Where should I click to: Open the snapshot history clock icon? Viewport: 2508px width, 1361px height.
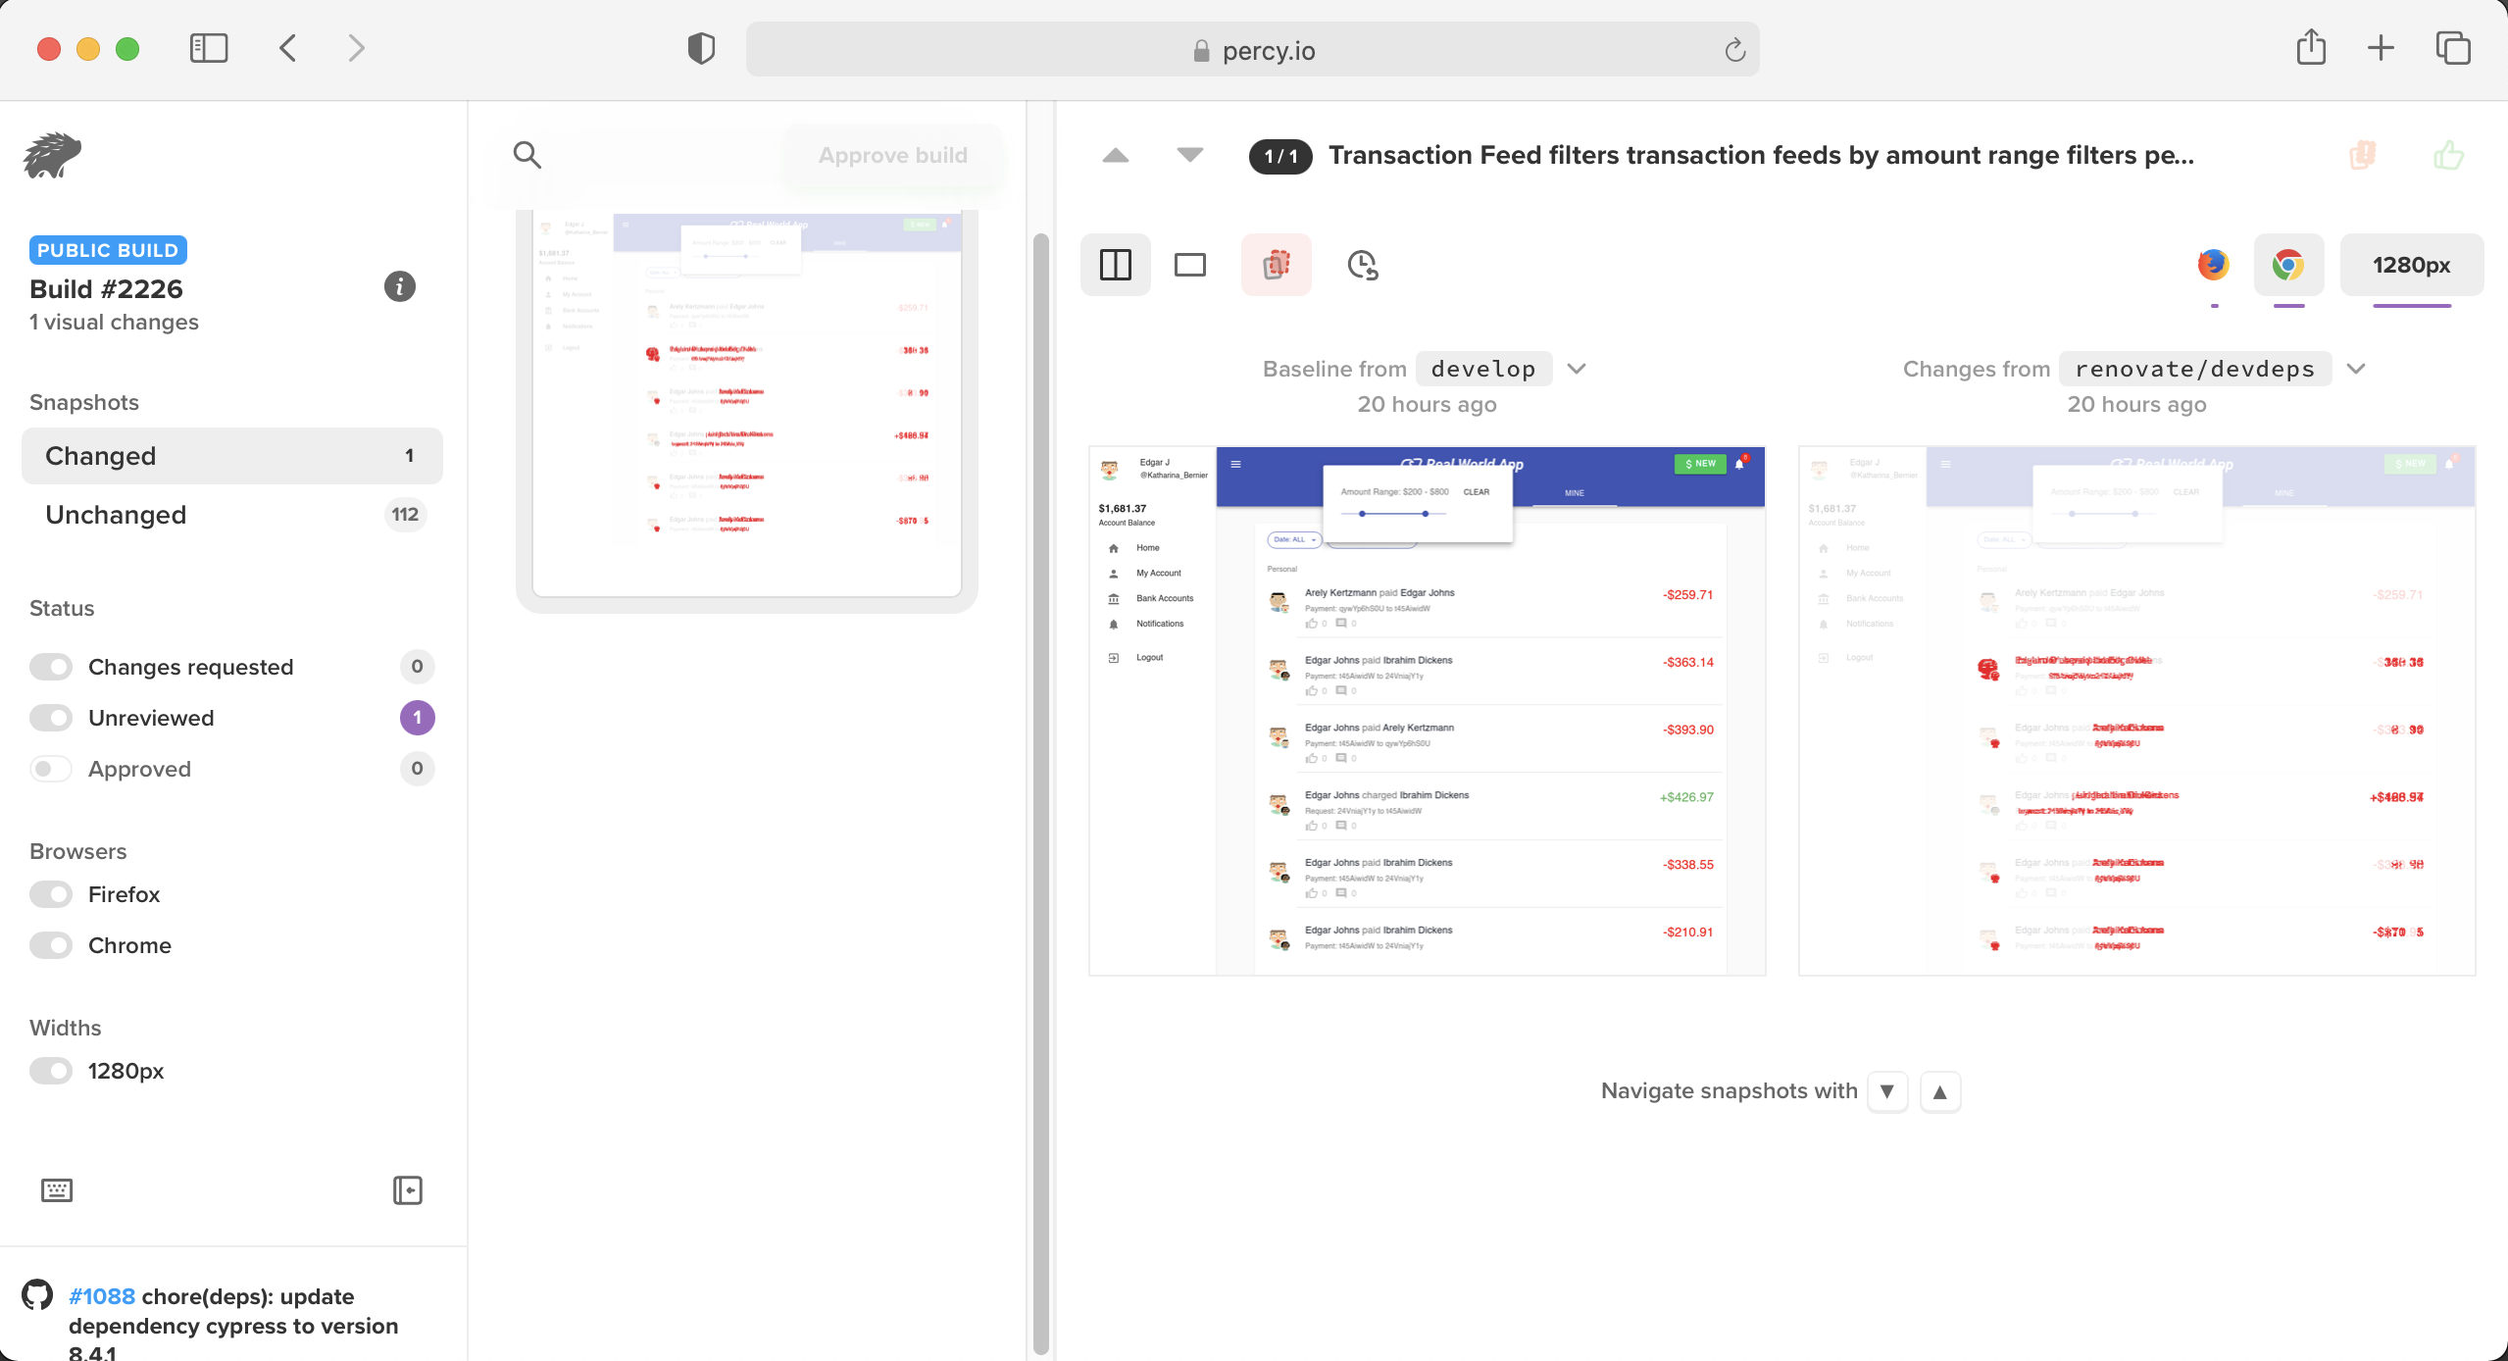[x=1362, y=265]
